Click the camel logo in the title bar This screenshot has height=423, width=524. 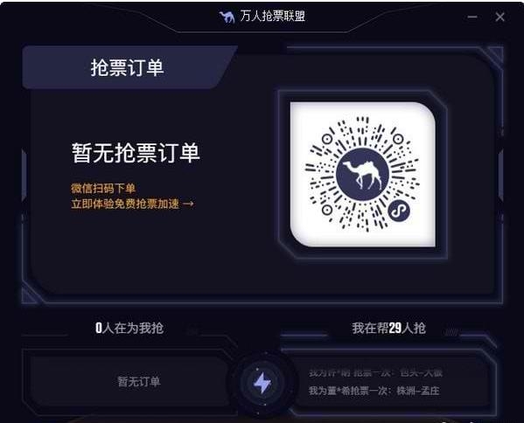click(227, 17)
